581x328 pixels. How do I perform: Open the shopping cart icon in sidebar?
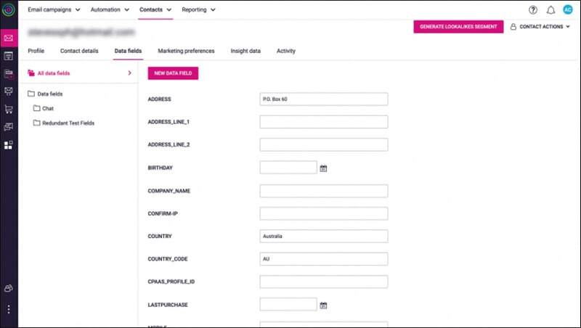click(x=9, y=109)
